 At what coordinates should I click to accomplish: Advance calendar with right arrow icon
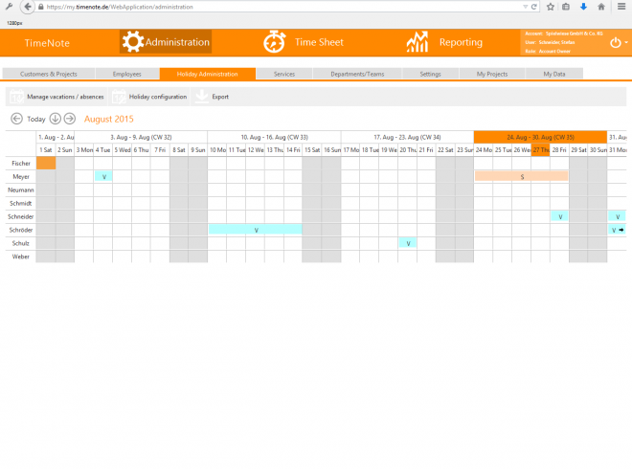coord(70,119)
